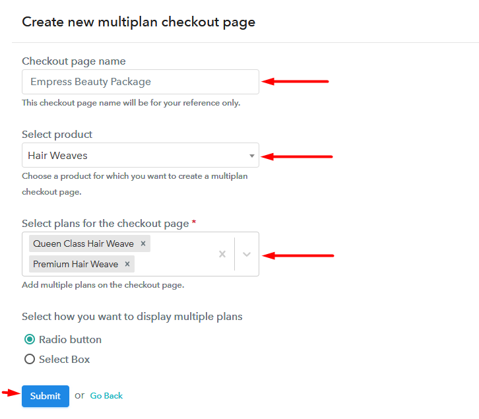Click the Create new multiplan checkout heading
The height and width of the screenshot is (419, 479).
click(x=139, y=22)
